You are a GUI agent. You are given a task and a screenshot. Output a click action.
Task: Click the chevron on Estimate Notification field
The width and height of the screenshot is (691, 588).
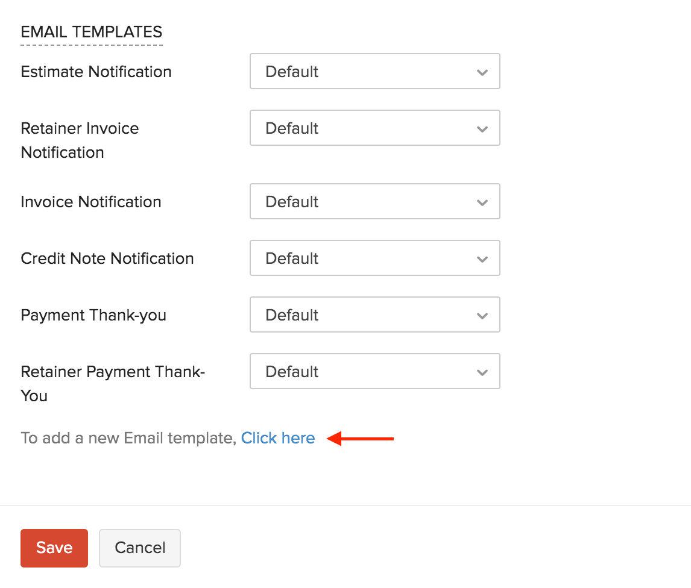tap(482, 71)
